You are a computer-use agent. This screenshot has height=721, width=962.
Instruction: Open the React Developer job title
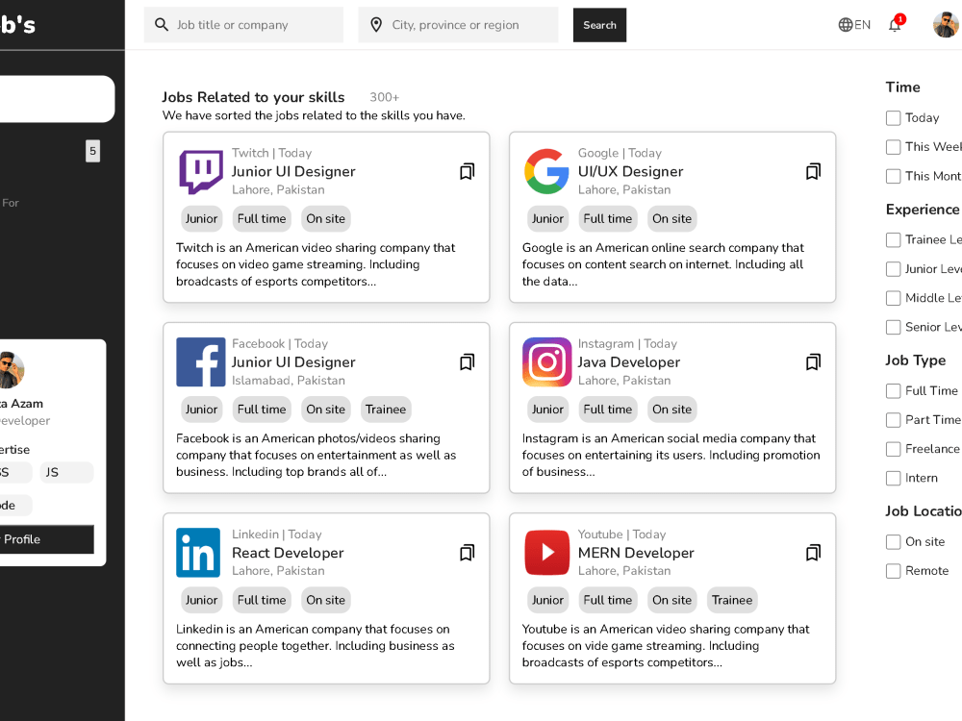click(x=288, y=553)
